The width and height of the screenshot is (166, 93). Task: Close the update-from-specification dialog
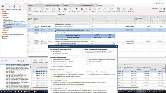pos(116,47)
